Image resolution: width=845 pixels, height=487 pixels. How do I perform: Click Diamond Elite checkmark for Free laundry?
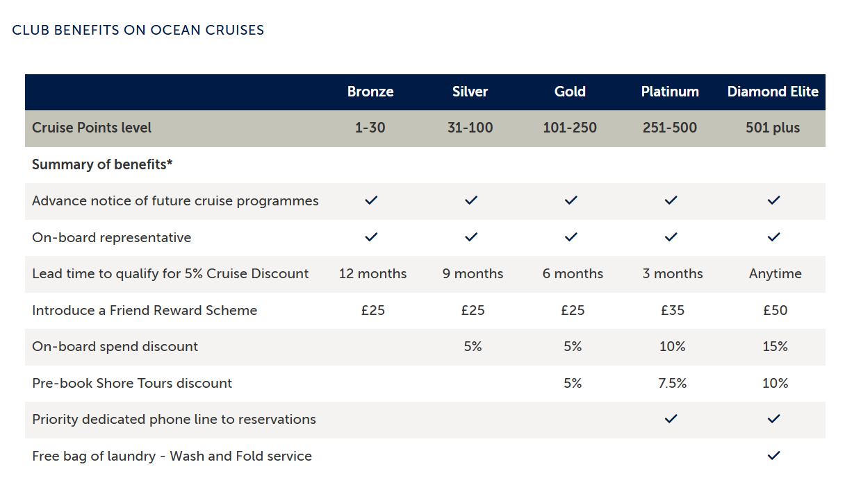coord(773,456)
